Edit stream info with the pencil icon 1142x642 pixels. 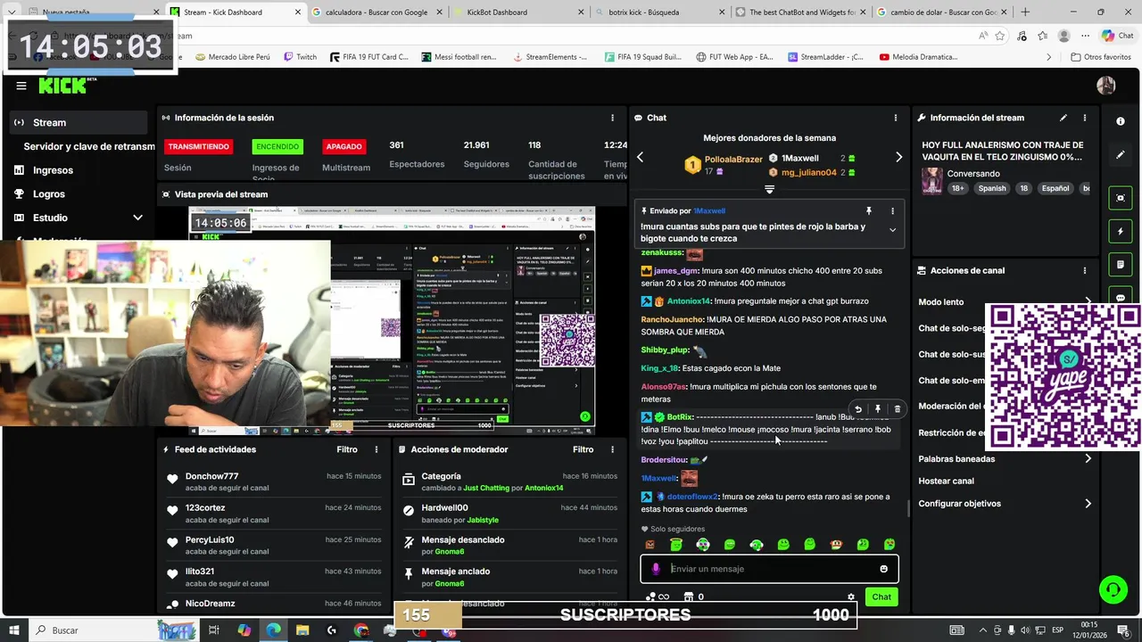click(x=1063, y=118)
